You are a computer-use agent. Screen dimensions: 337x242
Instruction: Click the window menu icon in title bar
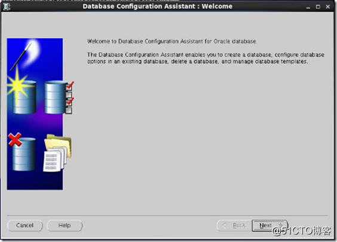coord(7,7)
